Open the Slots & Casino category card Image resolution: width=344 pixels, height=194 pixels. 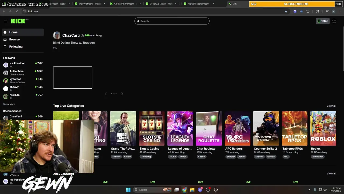click(152, 128)
